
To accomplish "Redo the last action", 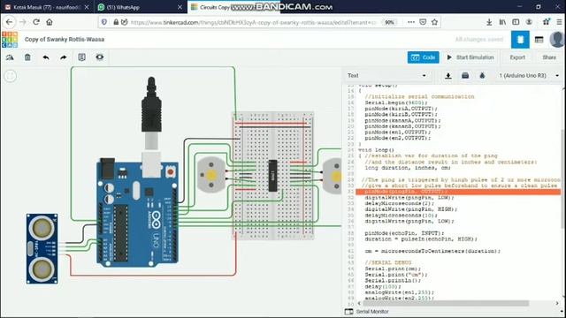I will tap(63, 57).
